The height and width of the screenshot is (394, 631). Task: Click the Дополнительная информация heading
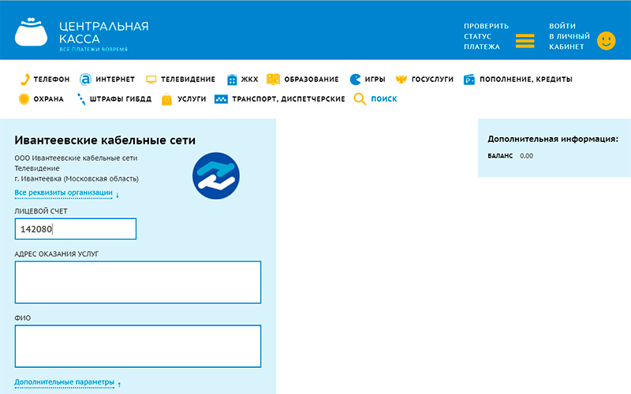click(553, 139)
